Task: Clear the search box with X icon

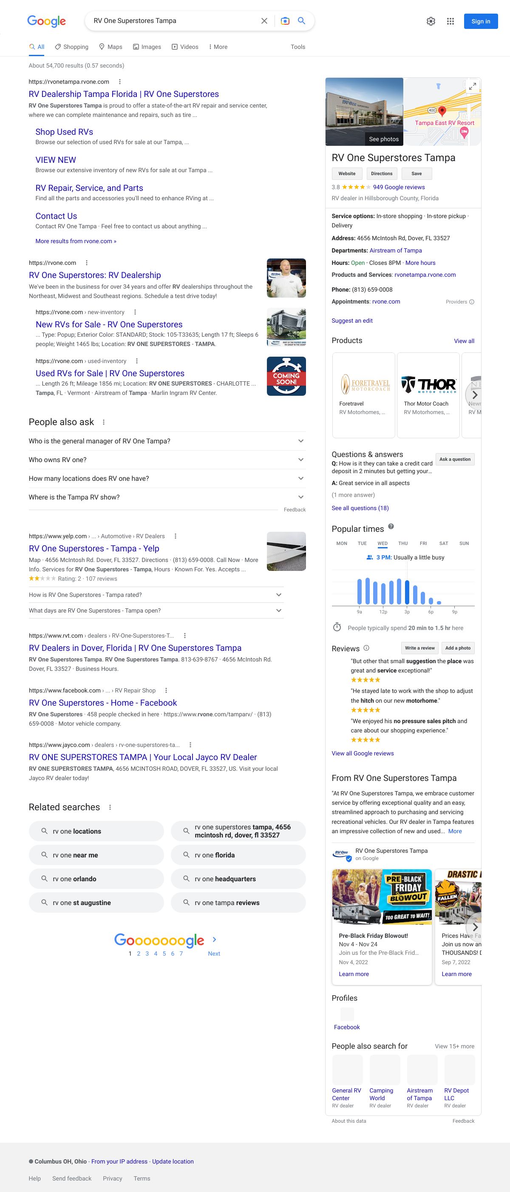Action: point(264,21)
